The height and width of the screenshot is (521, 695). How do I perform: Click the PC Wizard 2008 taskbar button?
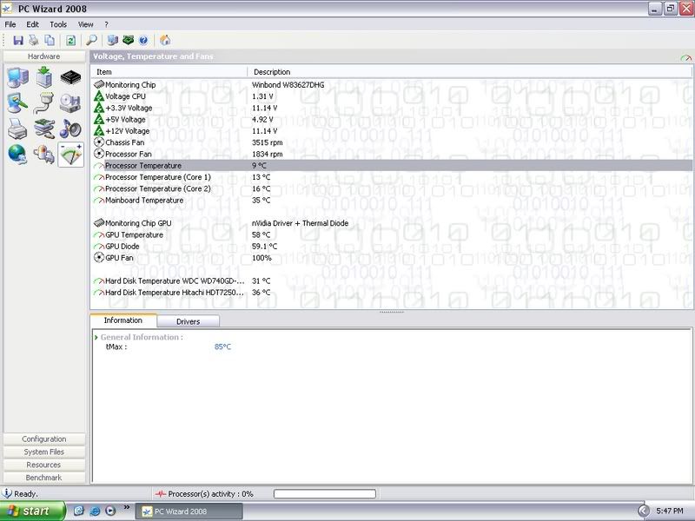click(x=189, y=511)
